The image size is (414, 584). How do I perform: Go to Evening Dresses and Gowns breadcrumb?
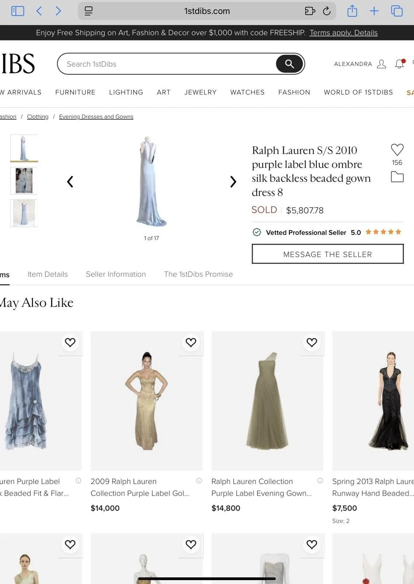(96, 117)
